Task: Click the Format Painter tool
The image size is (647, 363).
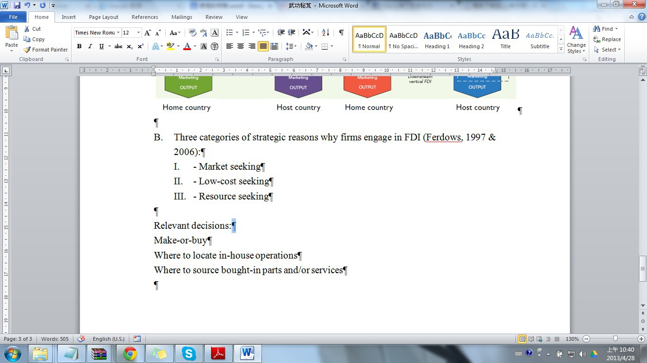Action: [46, 50]
